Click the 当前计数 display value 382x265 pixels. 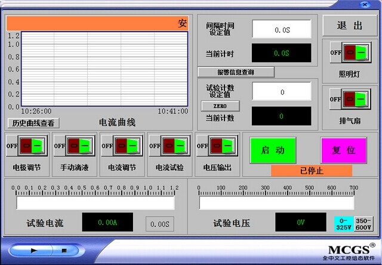(x=281, y=116)
